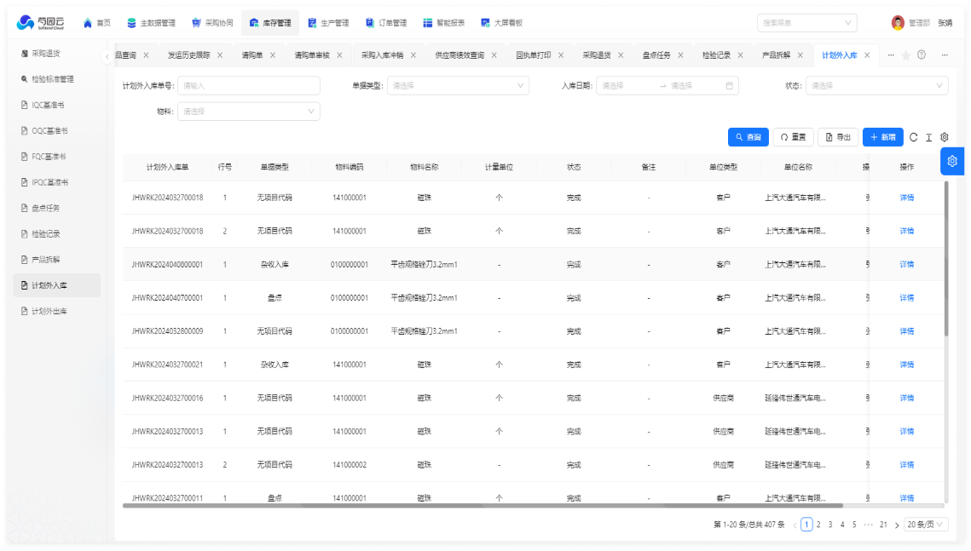Open 详情 for JHWRK2024040800001
Image resolution: width=971 pixels, height=551 pixels.
coord(906,265)
